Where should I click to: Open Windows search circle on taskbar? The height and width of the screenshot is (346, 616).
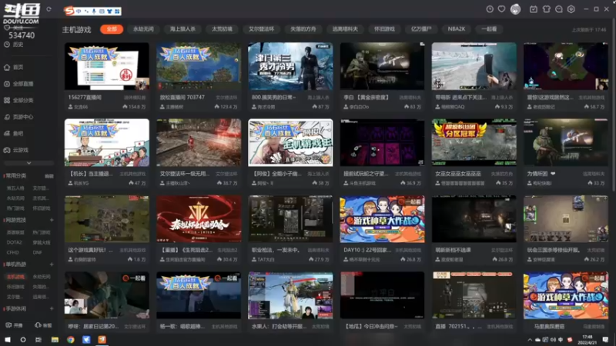tap(23, 340)
